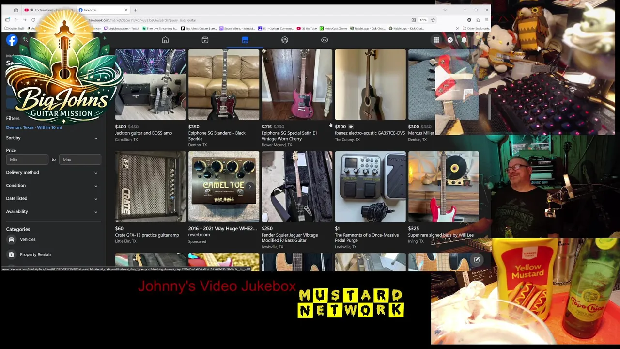The height and width of the screenshot is (349, 620).
Task: Open Facebook Home icon in top navigation
Action: [165, 40]
